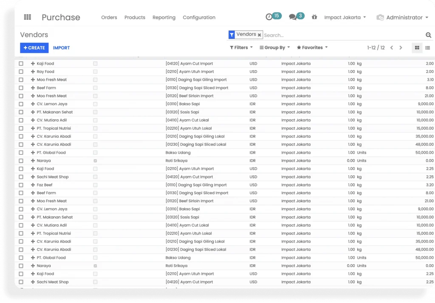This screenshot has width=435, height=303.
Task: Switch to kanban view icon
Action: [x=417, y=48]
